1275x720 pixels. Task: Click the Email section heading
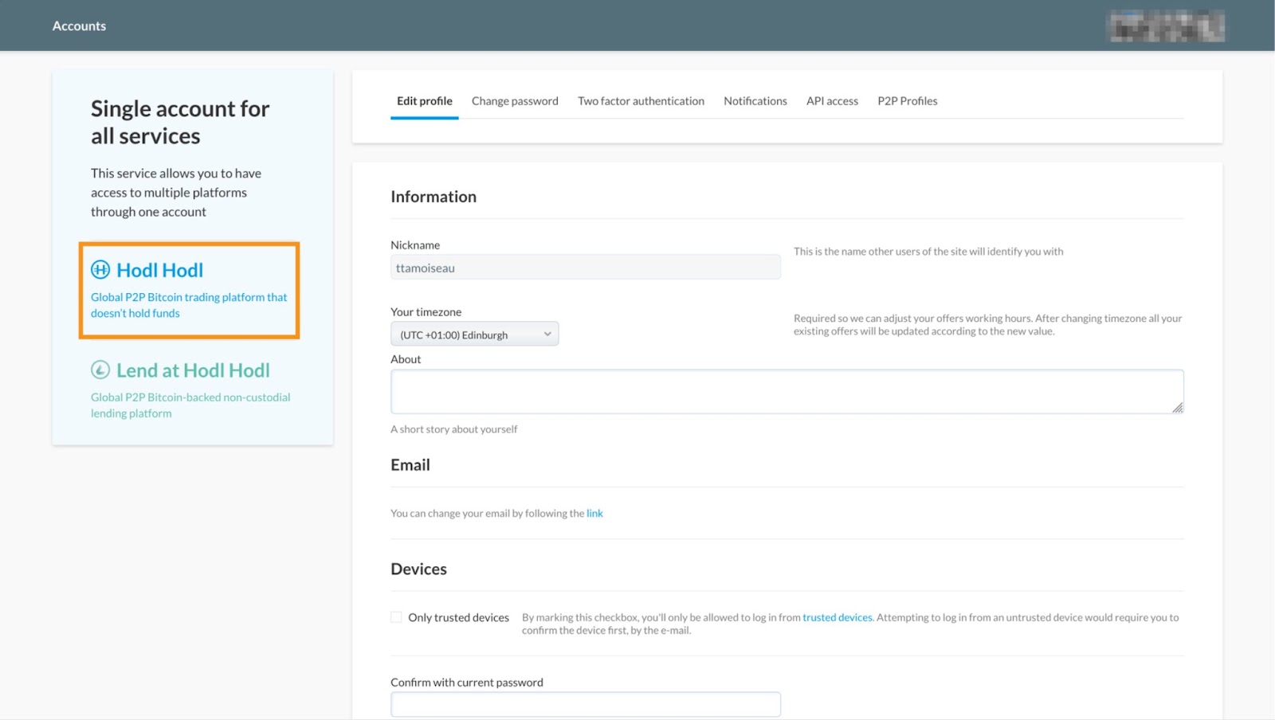410,465
